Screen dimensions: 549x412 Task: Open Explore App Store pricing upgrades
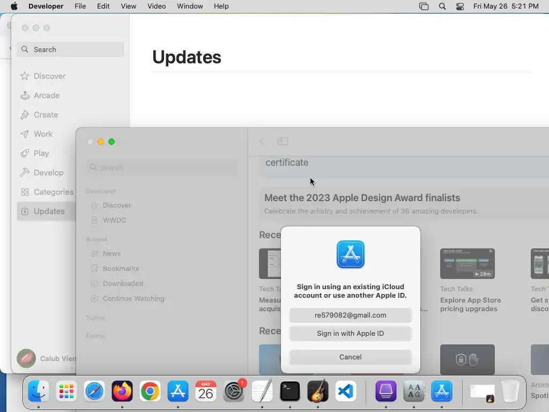(x=470, y=305)
